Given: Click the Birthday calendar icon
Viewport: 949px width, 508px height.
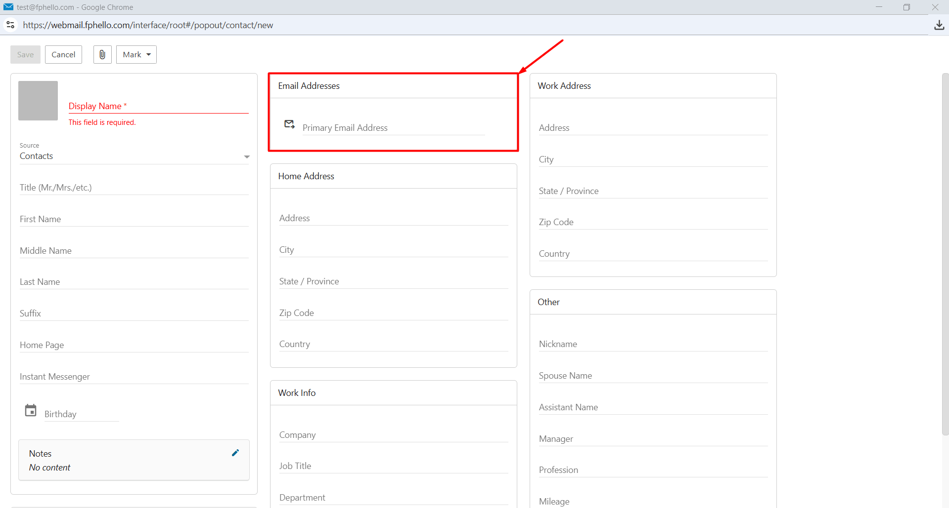Looking at the screenshot, I should pyautogui.click(x=31, y=410).
